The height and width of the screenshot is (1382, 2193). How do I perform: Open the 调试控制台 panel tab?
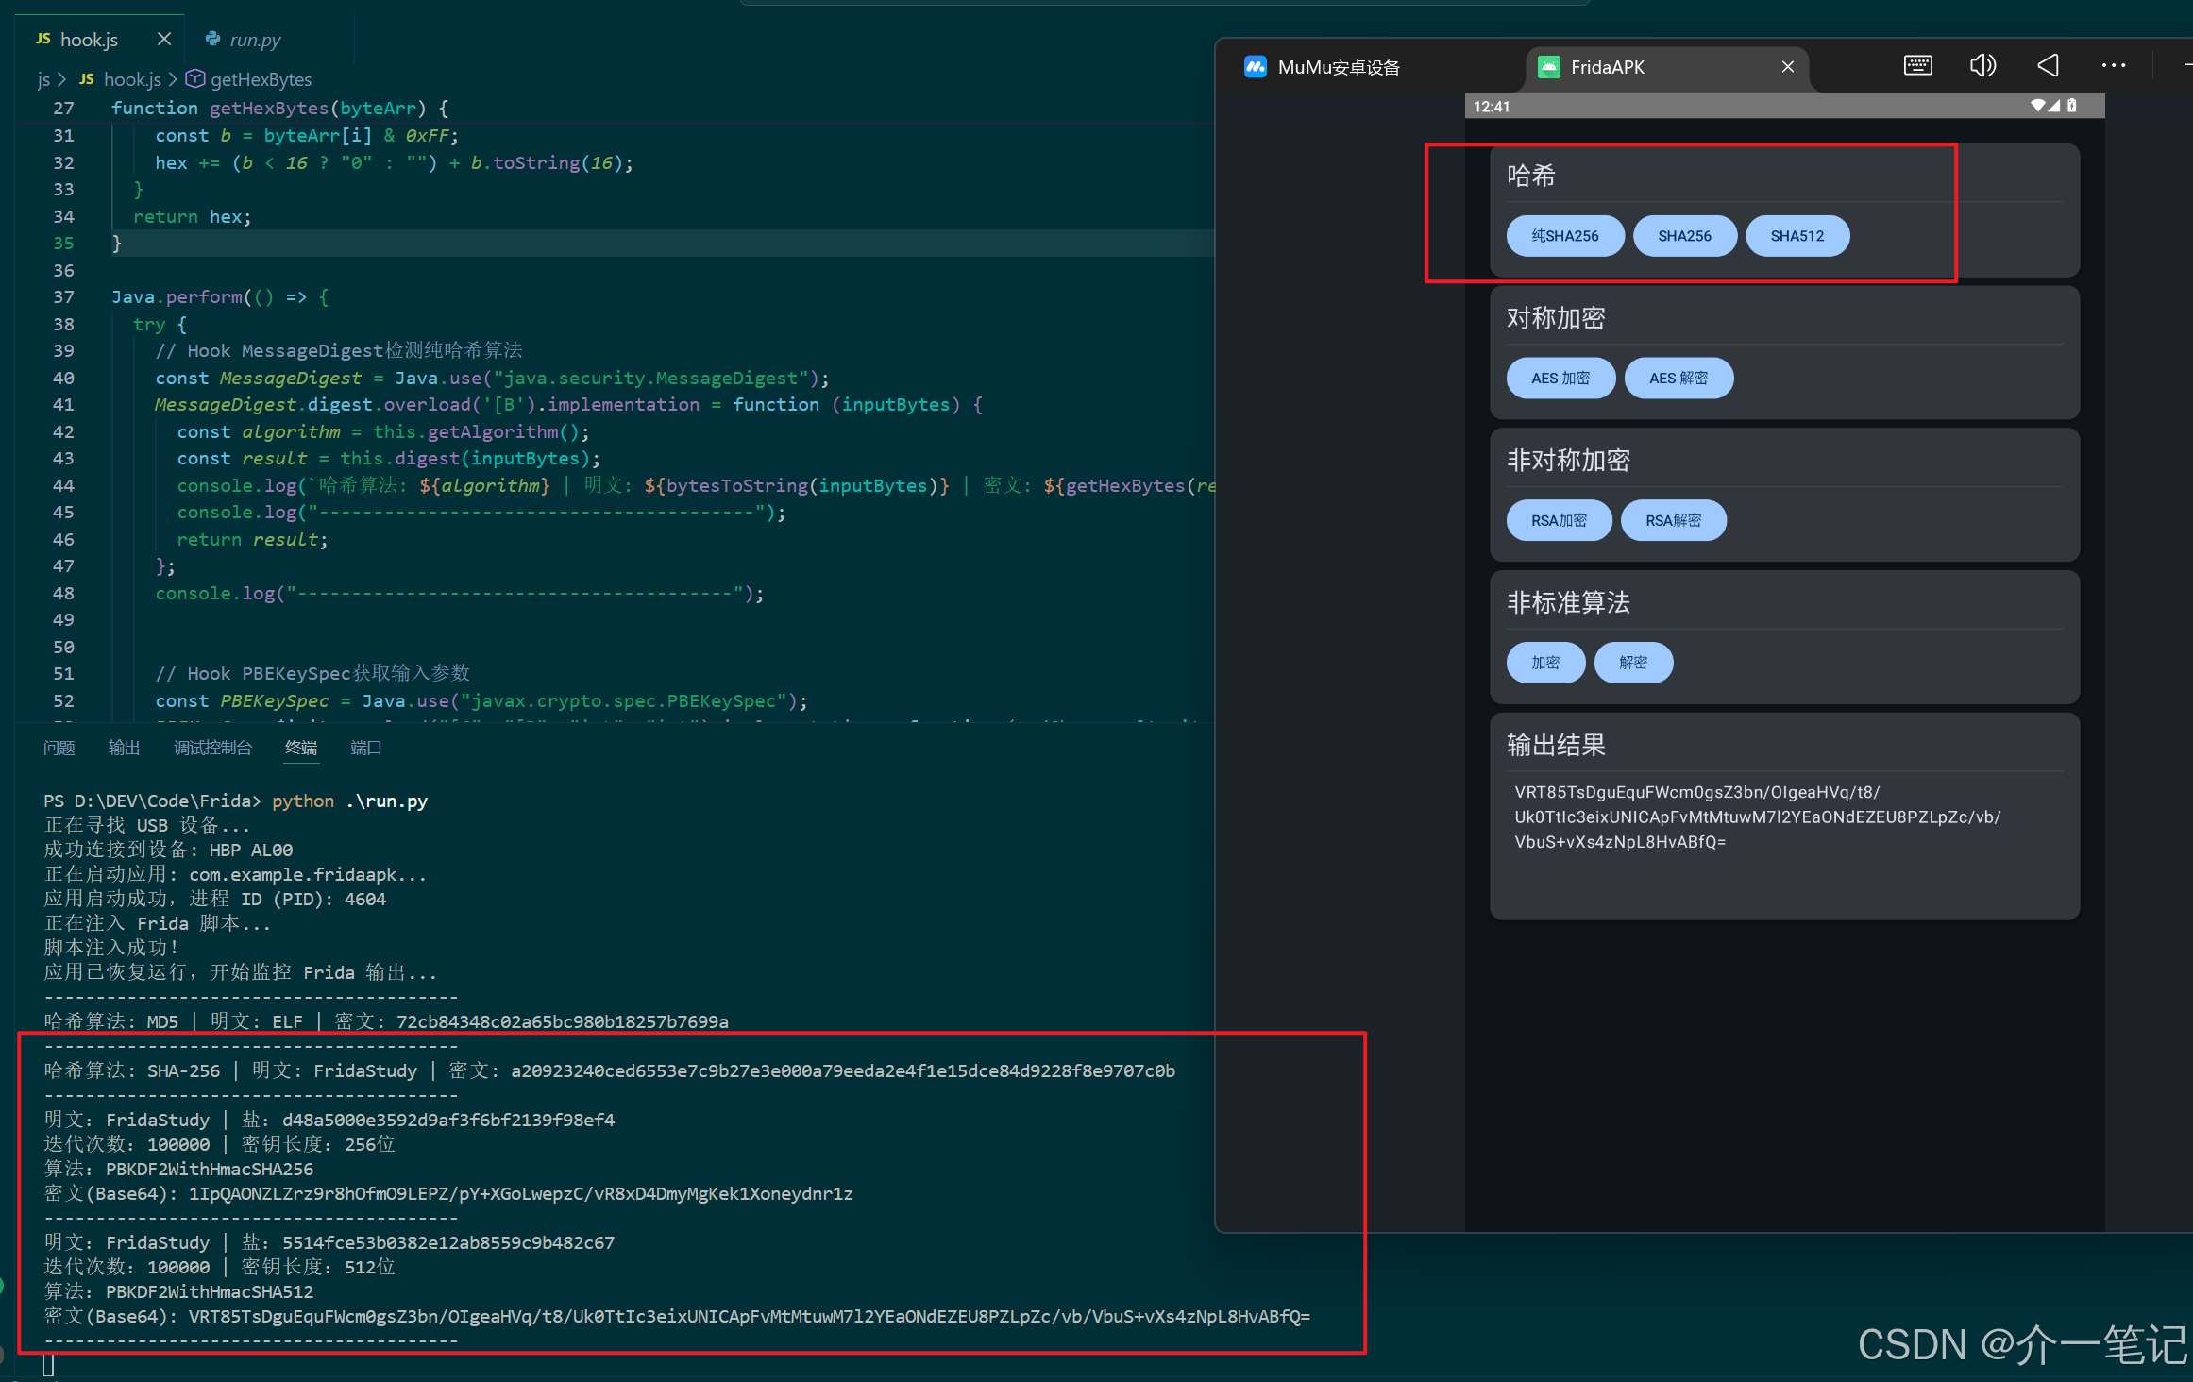[212, 748]
